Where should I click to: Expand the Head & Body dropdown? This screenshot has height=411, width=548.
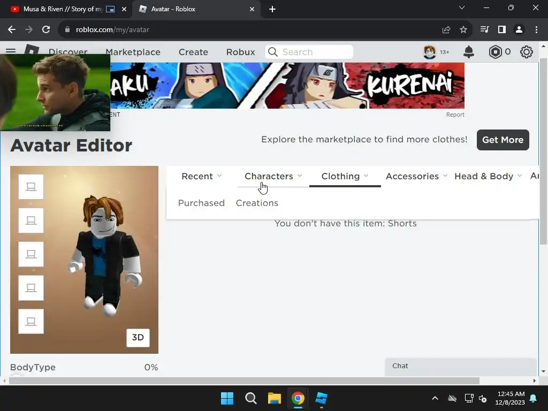[488, 176]
